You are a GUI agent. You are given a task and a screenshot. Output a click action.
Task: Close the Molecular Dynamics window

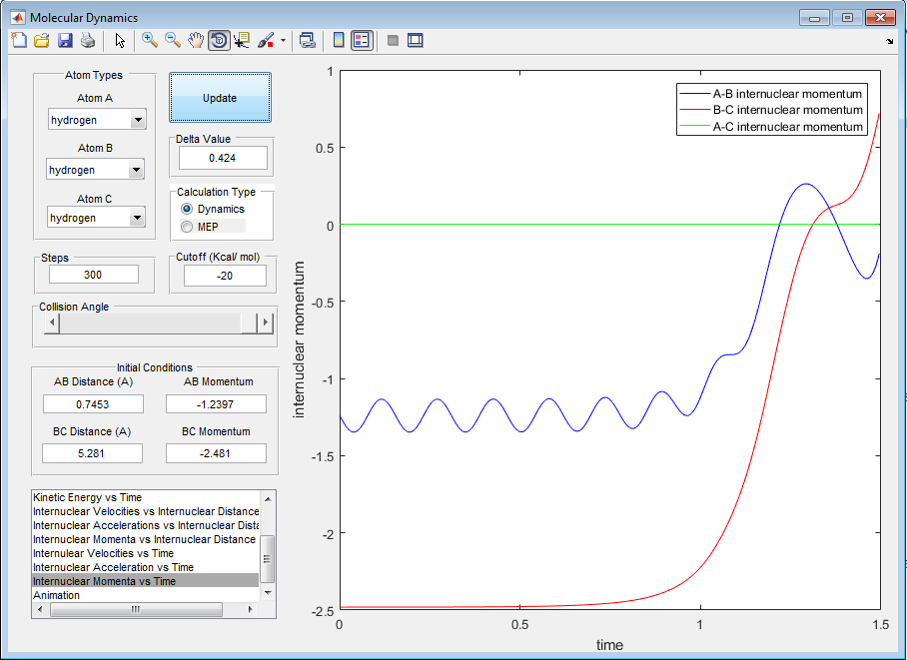[x=880, y=18]
